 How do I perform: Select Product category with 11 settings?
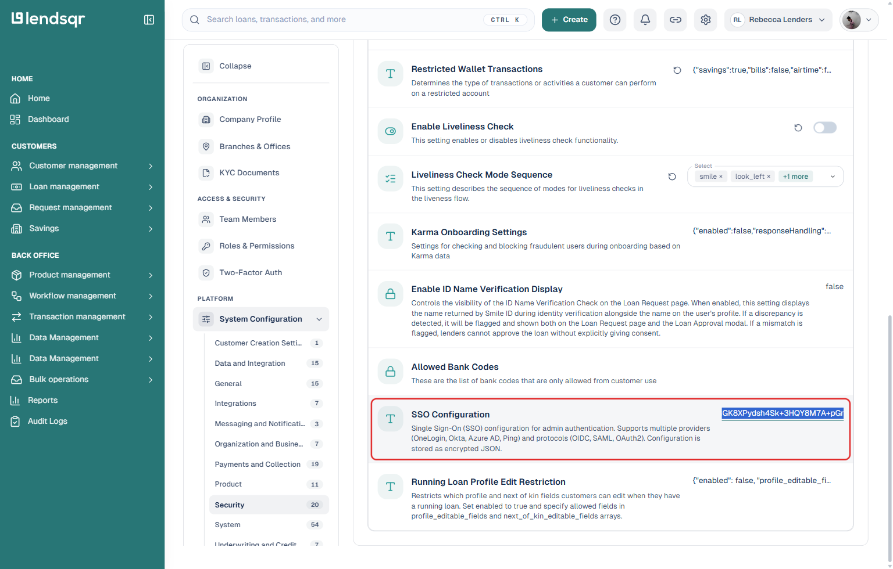coord(269,484)
